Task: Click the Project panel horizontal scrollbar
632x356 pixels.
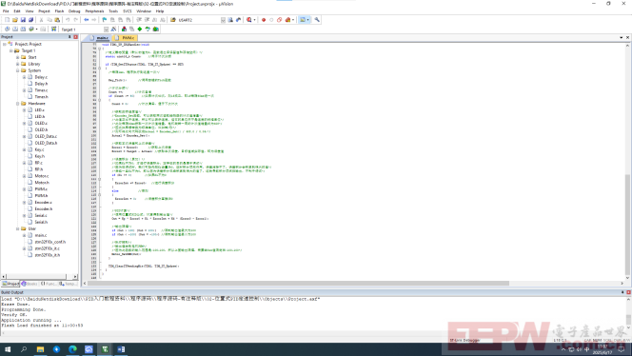Action: pos(37,277)
